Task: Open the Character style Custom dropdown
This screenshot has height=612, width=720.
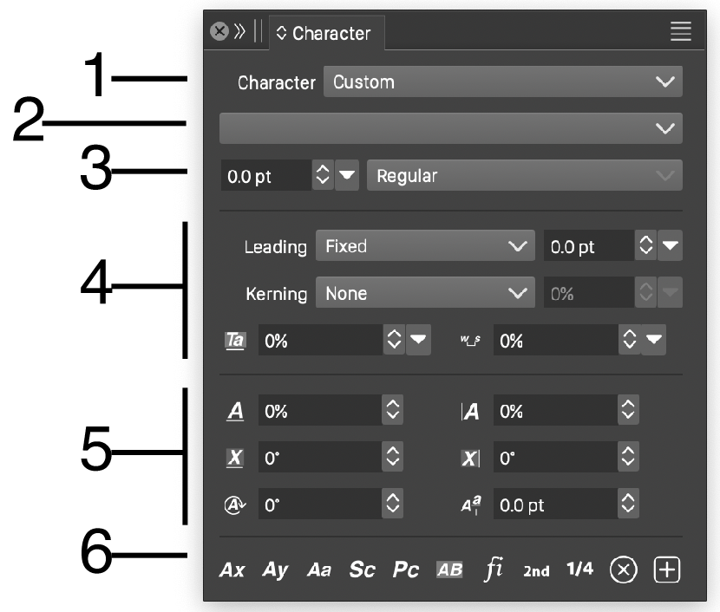Action: [x=502, y=82]
